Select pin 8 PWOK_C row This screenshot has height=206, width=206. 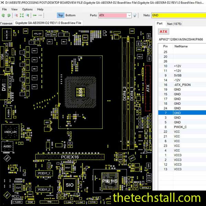click(x=182, y=127)
